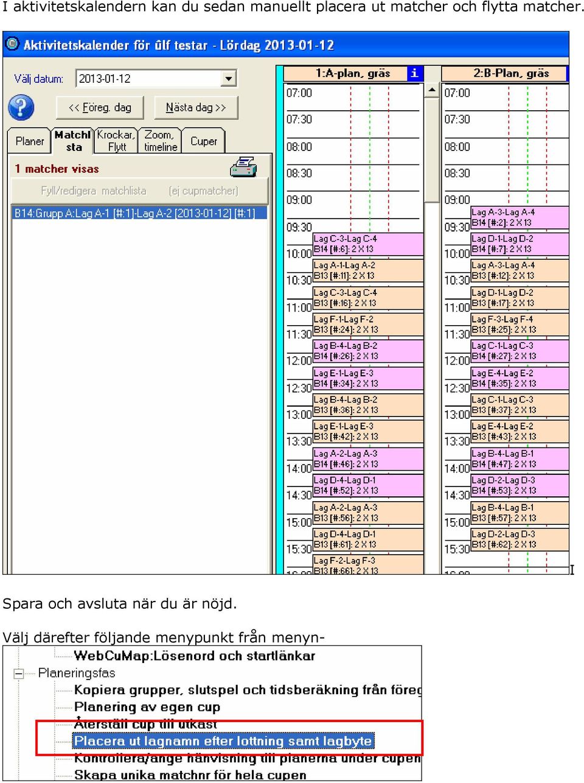Select match Lag C-3-Lag C-4 B14 #6
584x783 pixels.
(368, 244)
